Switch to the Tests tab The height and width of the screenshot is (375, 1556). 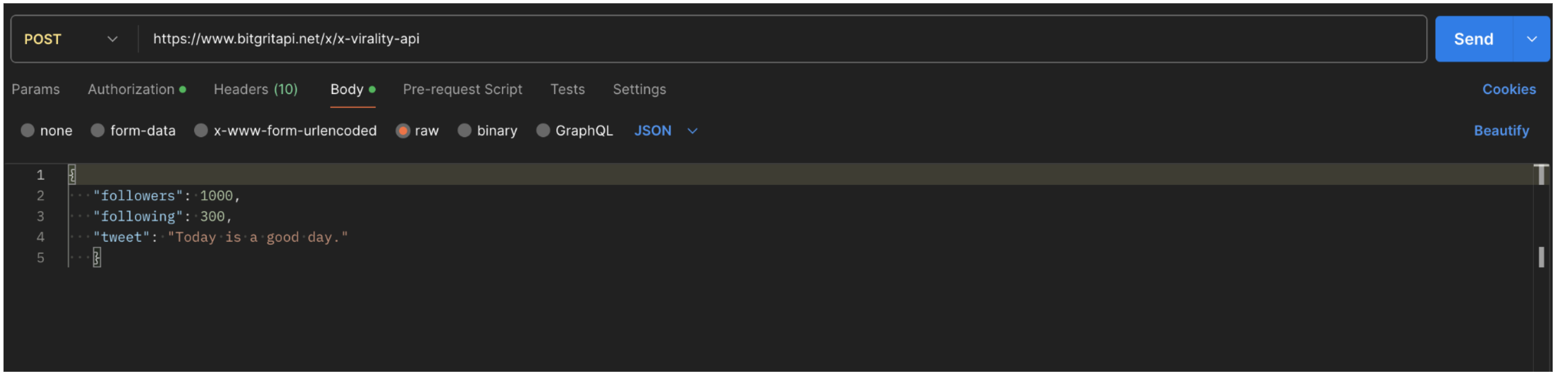pos(567,89)
